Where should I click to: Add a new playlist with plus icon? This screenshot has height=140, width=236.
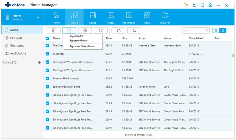coord(40,62)
